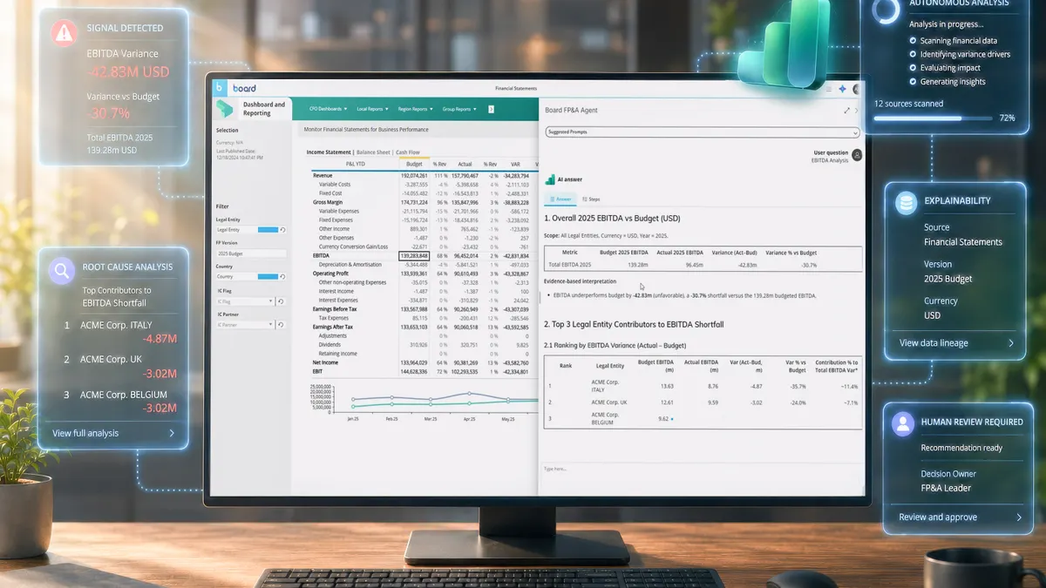
Task: Open the Suggested Prompts dropdown
Action: 702,132
